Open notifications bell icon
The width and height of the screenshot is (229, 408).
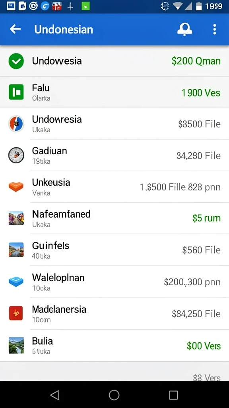click(184, 29)
